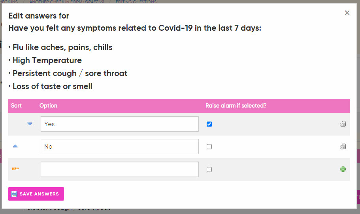Add new option with green plus icon
Image resolution: width=360 pixels, height=214 pixels.
click(x=343, y=169)
